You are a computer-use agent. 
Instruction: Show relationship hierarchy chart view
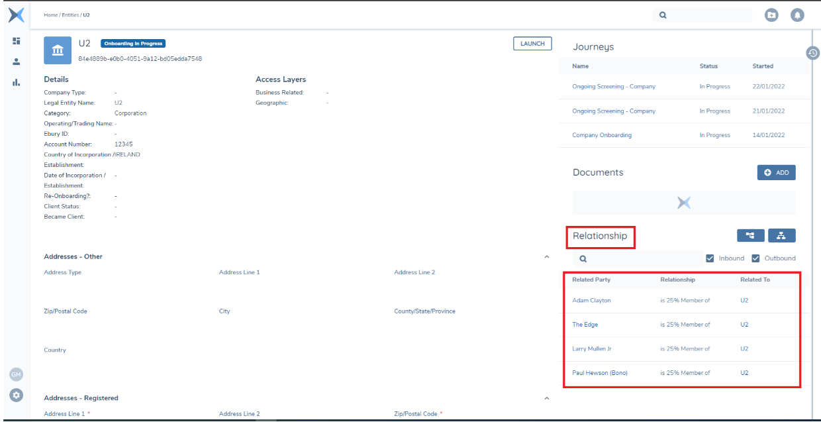[781, 235]
